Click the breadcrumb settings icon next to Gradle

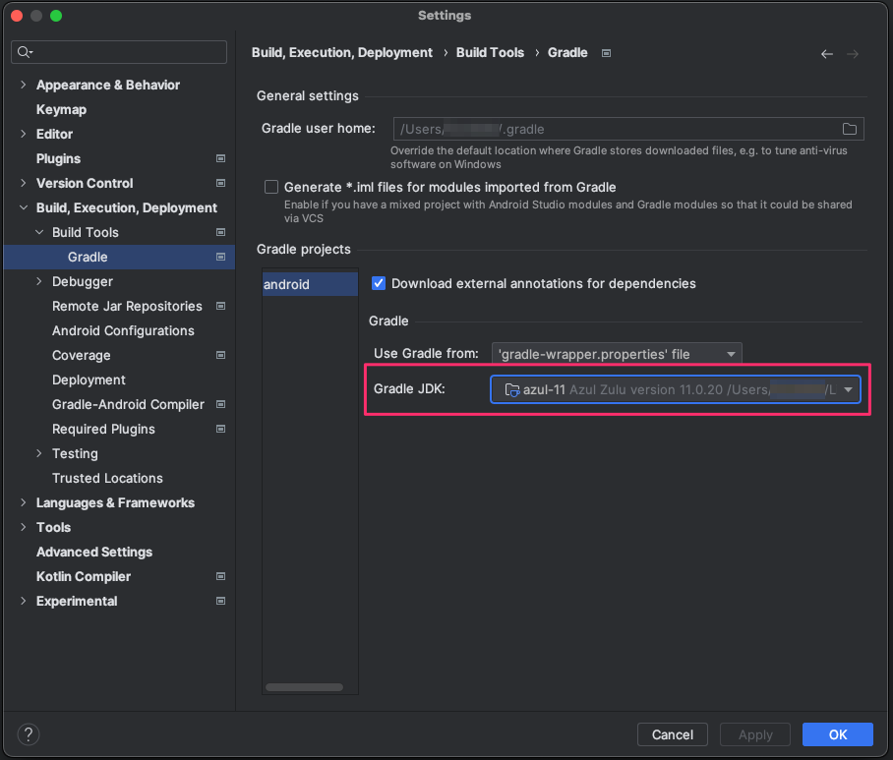(x=606, y=53)
